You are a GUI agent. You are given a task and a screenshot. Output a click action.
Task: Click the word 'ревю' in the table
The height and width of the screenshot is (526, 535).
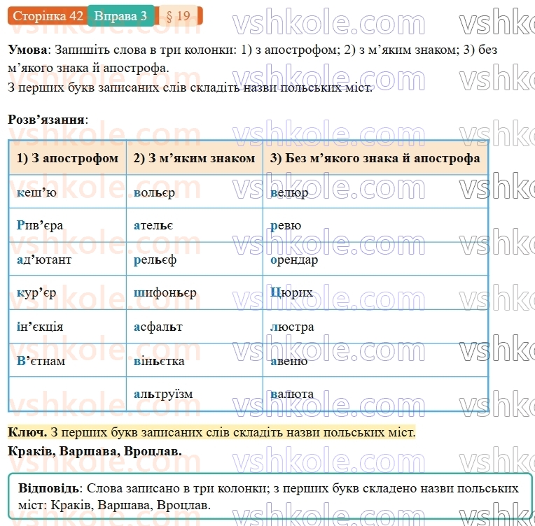pyautogui.click(x=286, y=225)
